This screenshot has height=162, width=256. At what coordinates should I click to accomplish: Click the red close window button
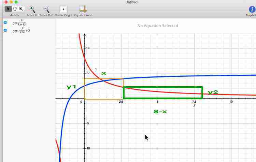(x=6, y=2)
